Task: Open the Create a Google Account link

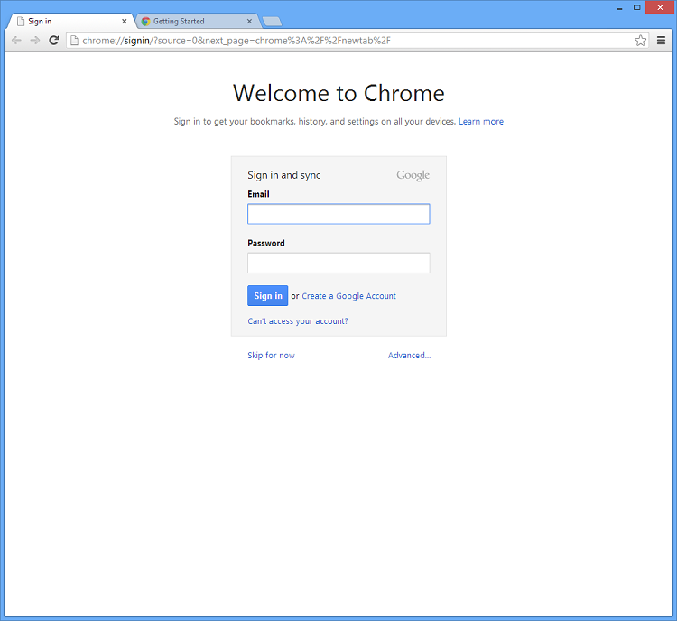Action: (x=348, y=296)
